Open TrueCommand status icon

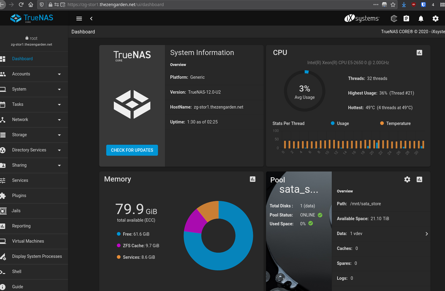[x=394, y=19]
